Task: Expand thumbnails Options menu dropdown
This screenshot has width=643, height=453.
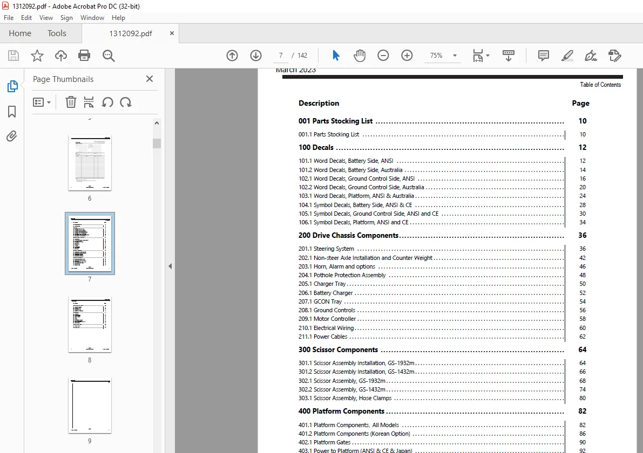Action: click(42, 102)
